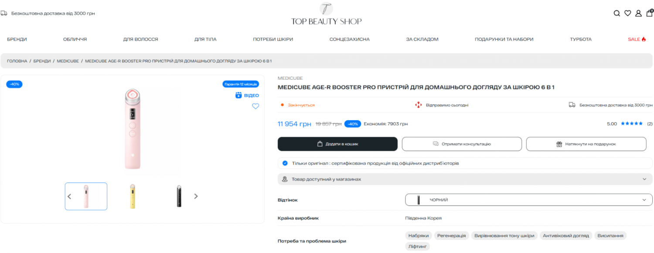Click Натякнути на подарунок button
The image size is (654, 253).
[586, 144]
